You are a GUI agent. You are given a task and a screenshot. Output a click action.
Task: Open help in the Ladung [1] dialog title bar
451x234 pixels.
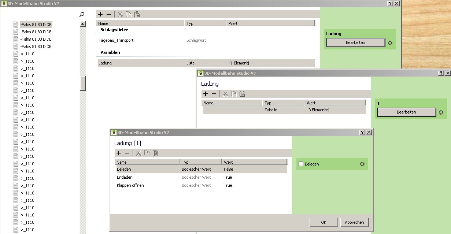click(362, 133)
